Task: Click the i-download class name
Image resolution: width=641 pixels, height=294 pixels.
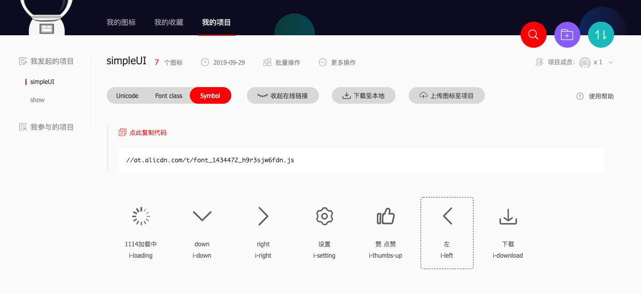Action: (x=508, y=256)
